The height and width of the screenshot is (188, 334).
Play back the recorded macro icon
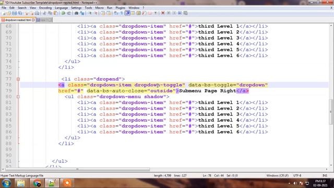[174, 13]
